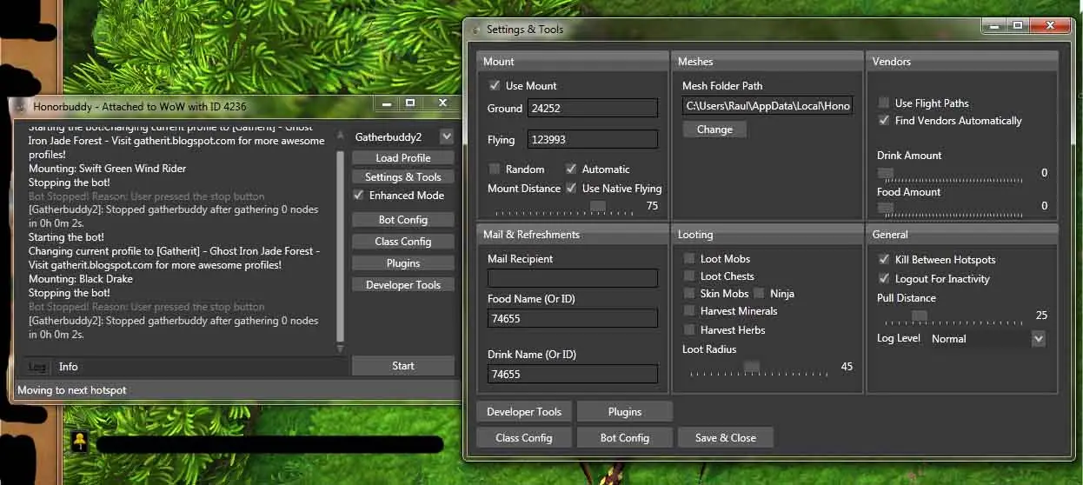Enable Random mount checkbox

pyautogui.click(x=495, y=169)
